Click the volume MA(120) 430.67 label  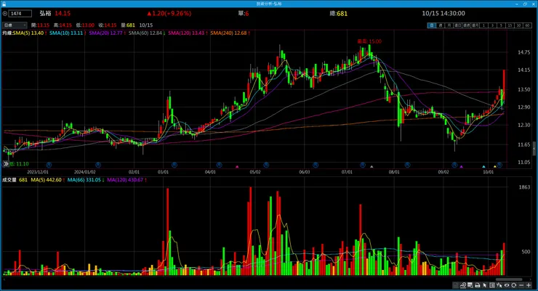127,180
